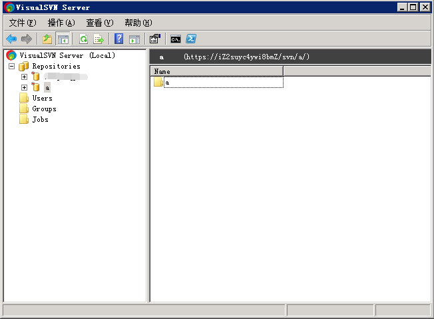Close the VisualSVN Server window
434x319 pixels.
click(x=425, y=7)
